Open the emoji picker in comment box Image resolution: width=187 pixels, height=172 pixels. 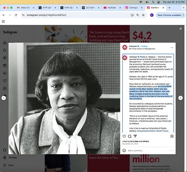[124, 150]
